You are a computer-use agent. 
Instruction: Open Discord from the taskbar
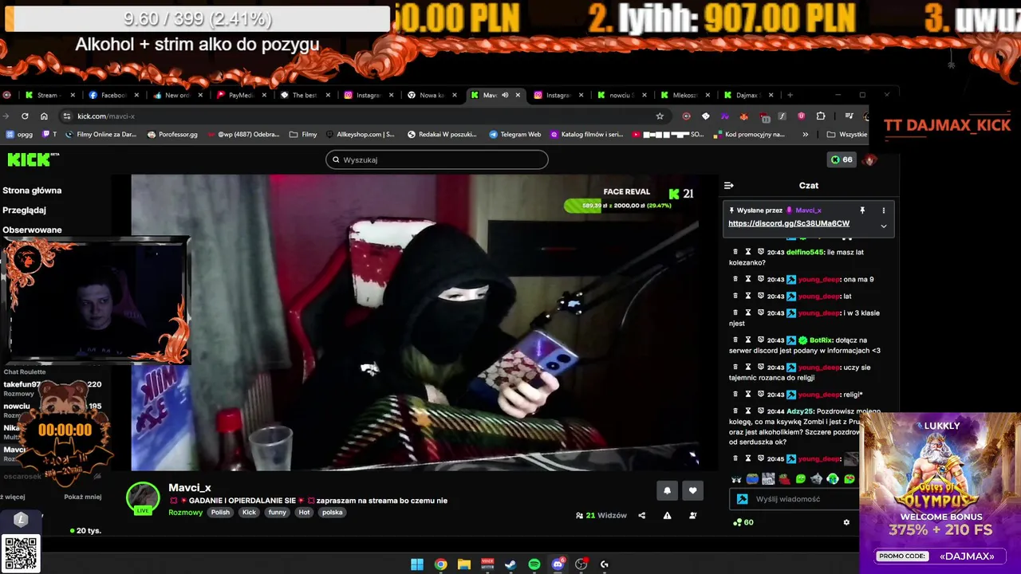click(558, 564)
